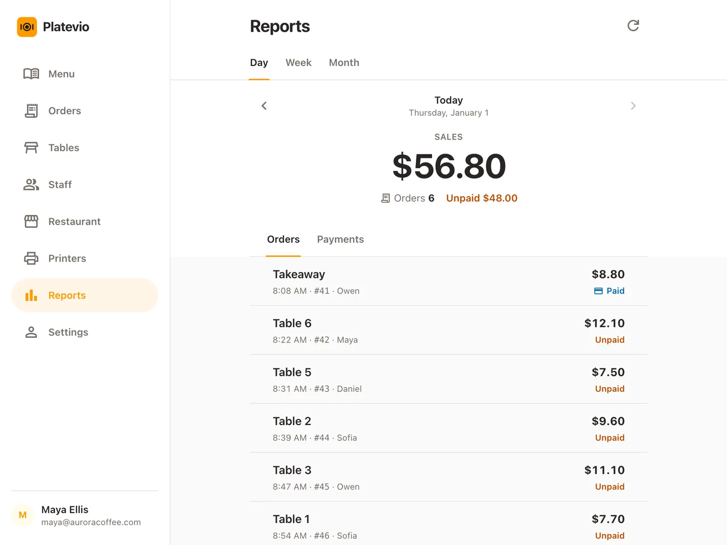Open the Restaurant storefront icon

[31, 221]
